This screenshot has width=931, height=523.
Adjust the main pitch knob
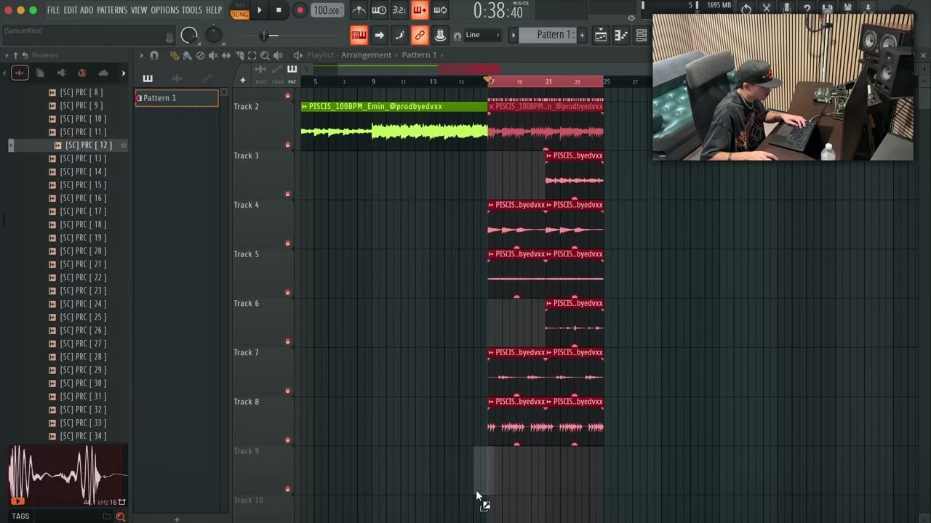pos(213,35)
